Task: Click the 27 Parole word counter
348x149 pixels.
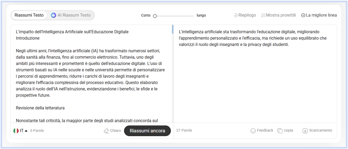Action: pos(184,130)
